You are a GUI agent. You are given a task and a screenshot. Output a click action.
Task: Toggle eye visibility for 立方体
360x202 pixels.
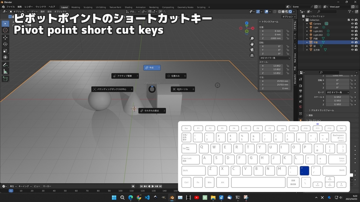352,50
